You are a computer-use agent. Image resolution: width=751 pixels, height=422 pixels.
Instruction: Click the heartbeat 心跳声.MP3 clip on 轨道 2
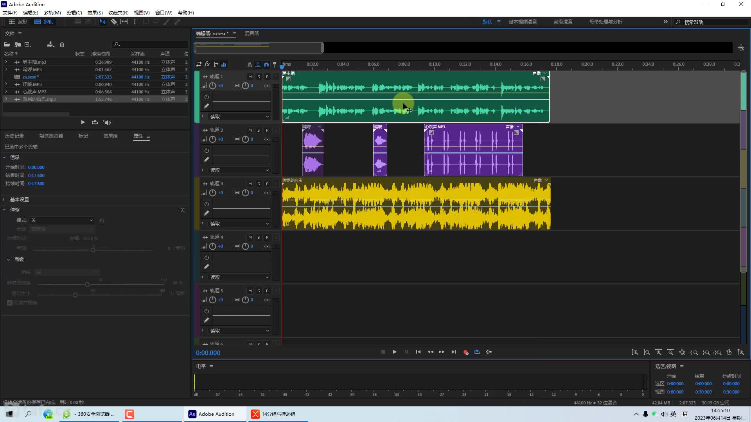click(473, 150)
